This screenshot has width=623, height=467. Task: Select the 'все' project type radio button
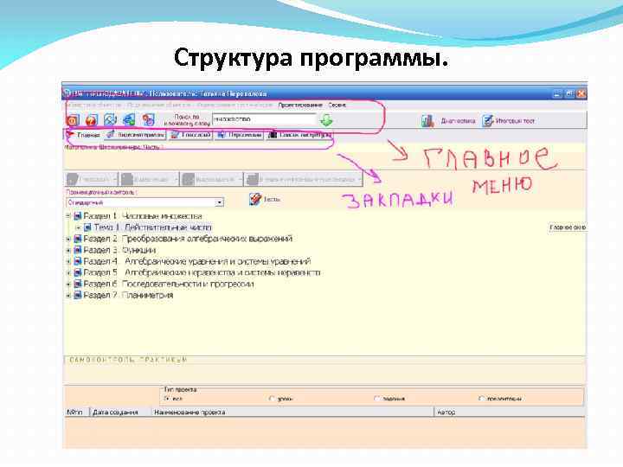pos(167,399)
